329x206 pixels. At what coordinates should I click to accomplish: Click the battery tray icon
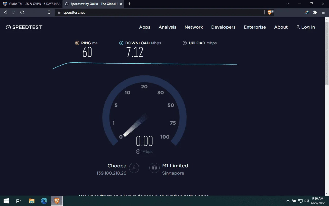(x=294, y=201)
